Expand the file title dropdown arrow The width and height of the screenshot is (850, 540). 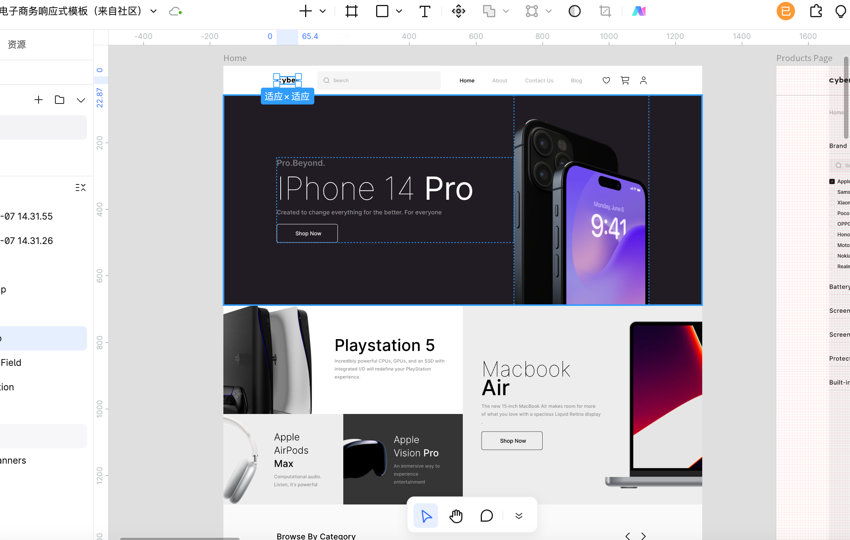[x=154, y=11]
